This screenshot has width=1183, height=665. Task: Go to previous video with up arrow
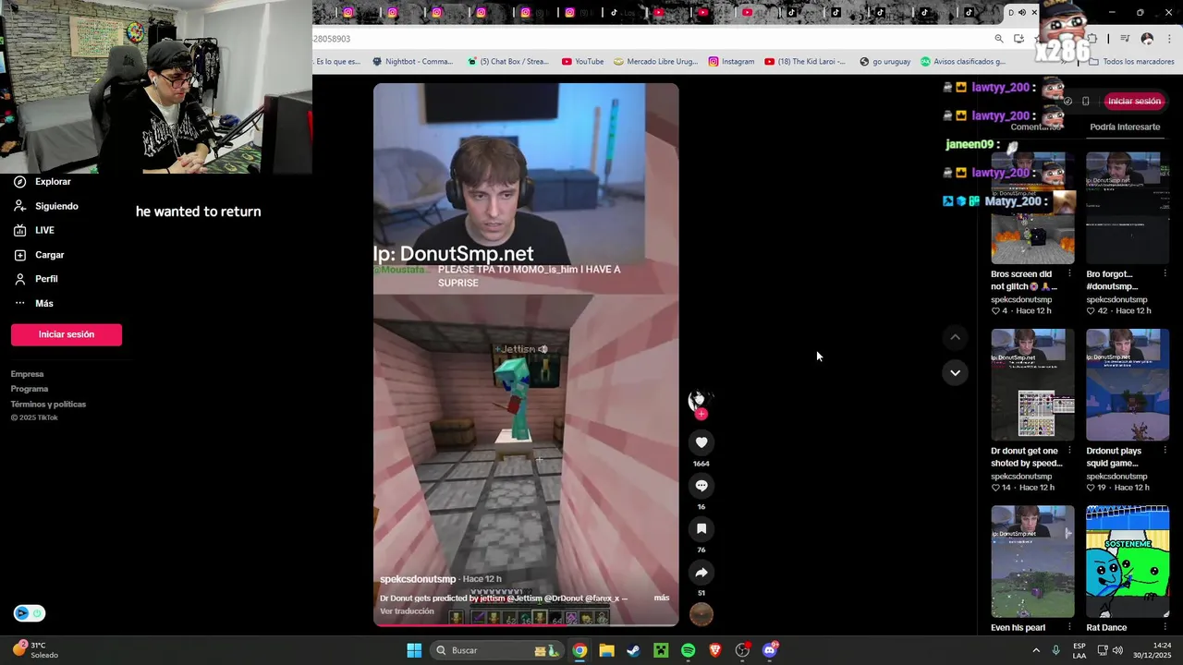click(x=955, y=338)
